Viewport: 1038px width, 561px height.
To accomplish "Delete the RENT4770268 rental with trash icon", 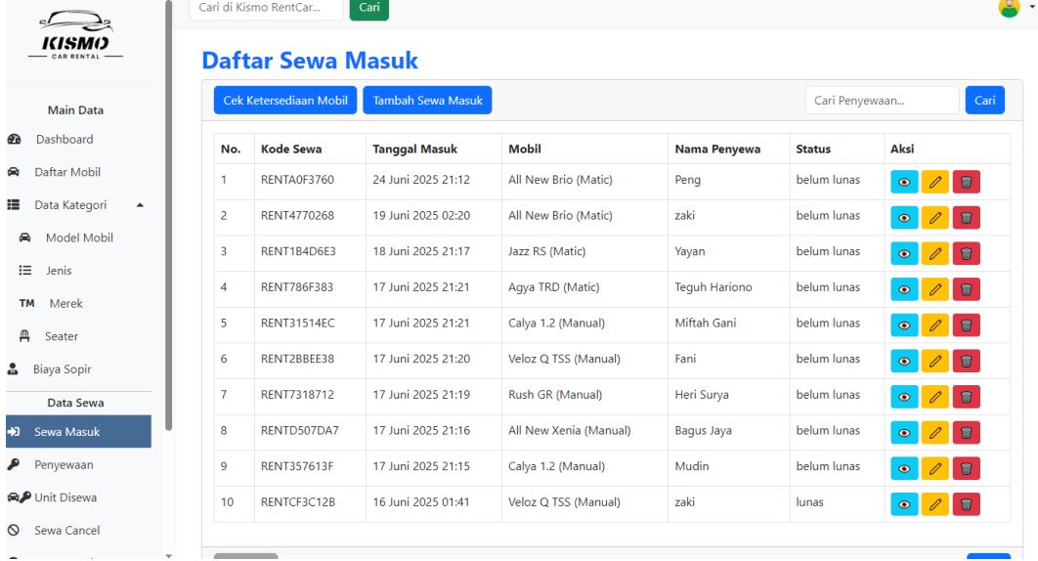I will [x=966, y=218].
